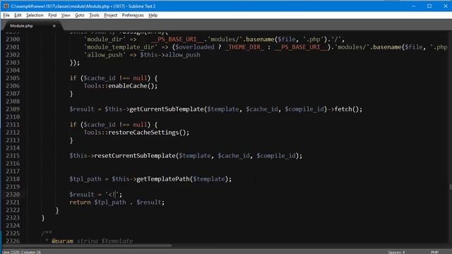
Task: Click @param annotation on line 2326
Action: (62, 241)
